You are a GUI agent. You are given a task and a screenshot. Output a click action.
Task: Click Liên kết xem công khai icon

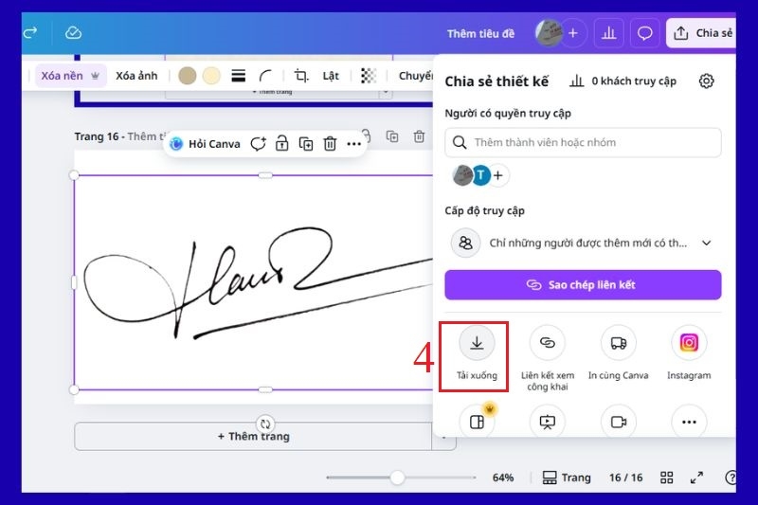tap(548, 343)
